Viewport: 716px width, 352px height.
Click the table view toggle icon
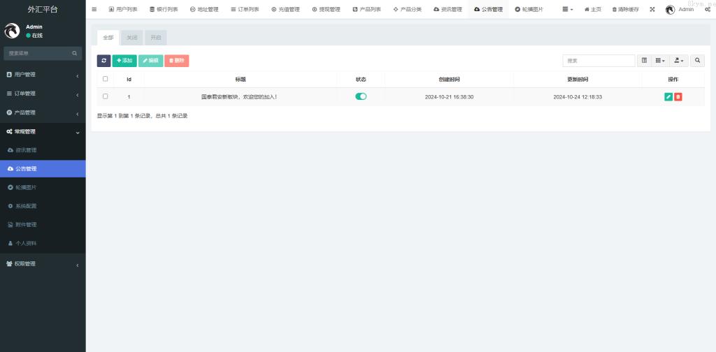[x=645, y=61]
